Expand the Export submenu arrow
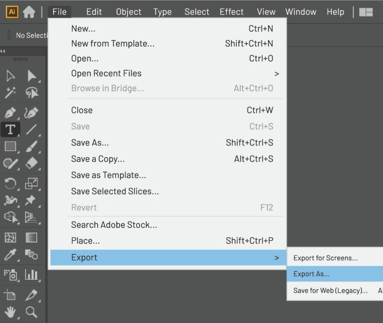Image resolution: width=383 pixels, height=323 pixels. click(x=276, y=257)
